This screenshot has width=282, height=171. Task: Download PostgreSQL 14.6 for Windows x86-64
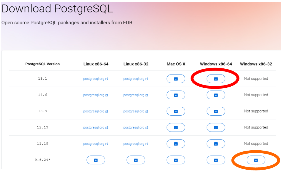click(216, 95)
